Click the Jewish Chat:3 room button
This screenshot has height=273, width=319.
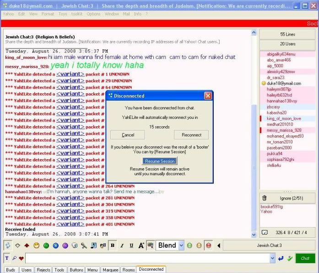(269, 246)
